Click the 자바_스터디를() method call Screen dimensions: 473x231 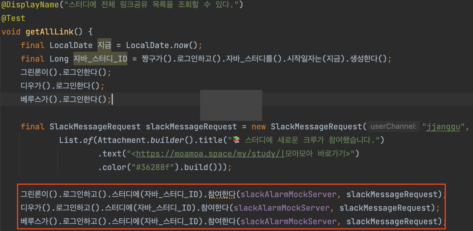254,59
